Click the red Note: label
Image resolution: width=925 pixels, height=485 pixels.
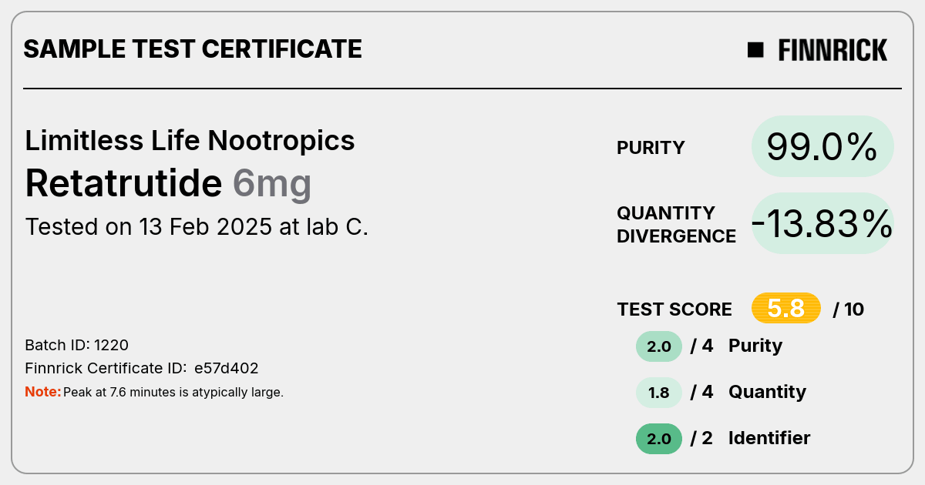tap(43, 392)
